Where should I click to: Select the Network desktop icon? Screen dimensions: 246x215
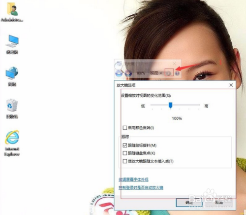[x=12, y=76]
